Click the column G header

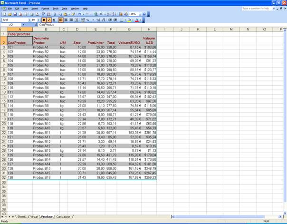tap(129, 29)
